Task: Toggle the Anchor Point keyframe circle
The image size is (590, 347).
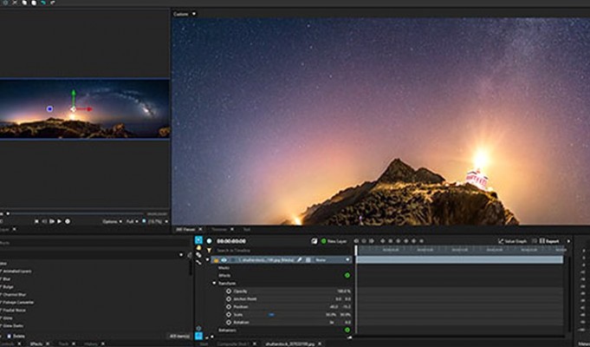Action: [x=229, y=298]
